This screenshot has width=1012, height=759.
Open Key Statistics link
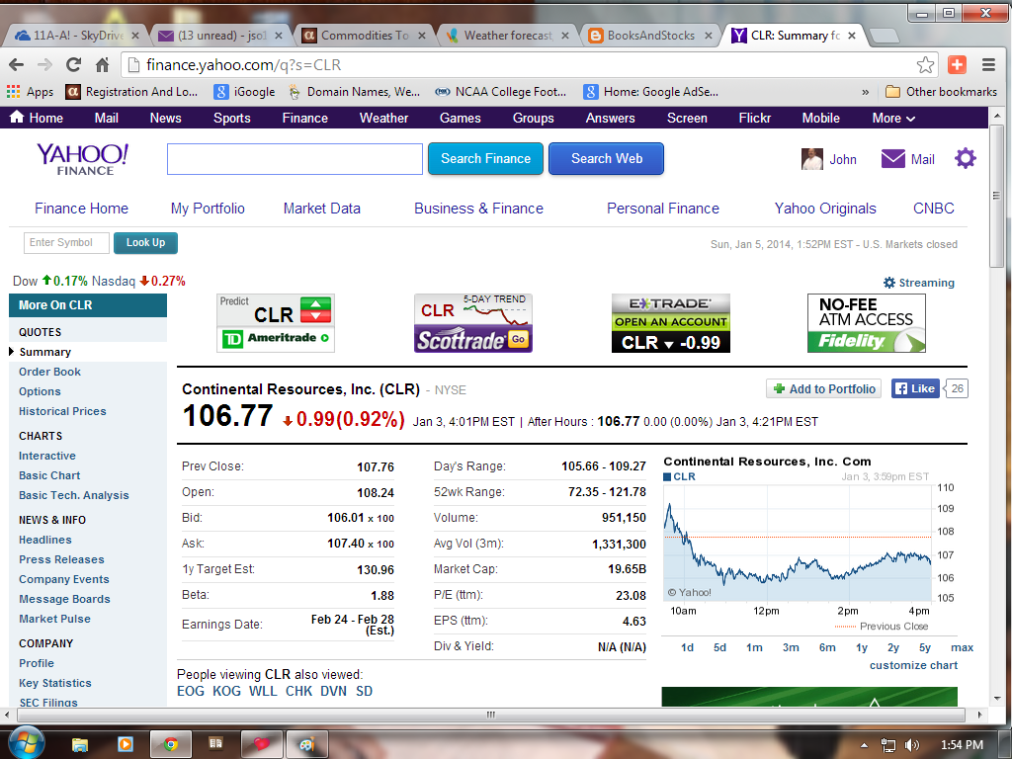pyautogui.click(x=55, y=683)
